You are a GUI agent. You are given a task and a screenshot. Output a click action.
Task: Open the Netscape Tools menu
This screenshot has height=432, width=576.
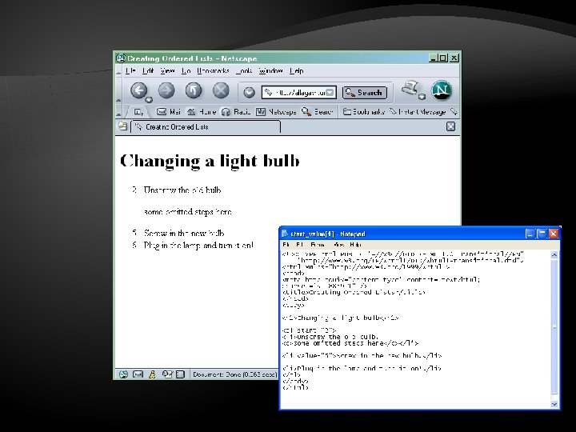[244, 70]
